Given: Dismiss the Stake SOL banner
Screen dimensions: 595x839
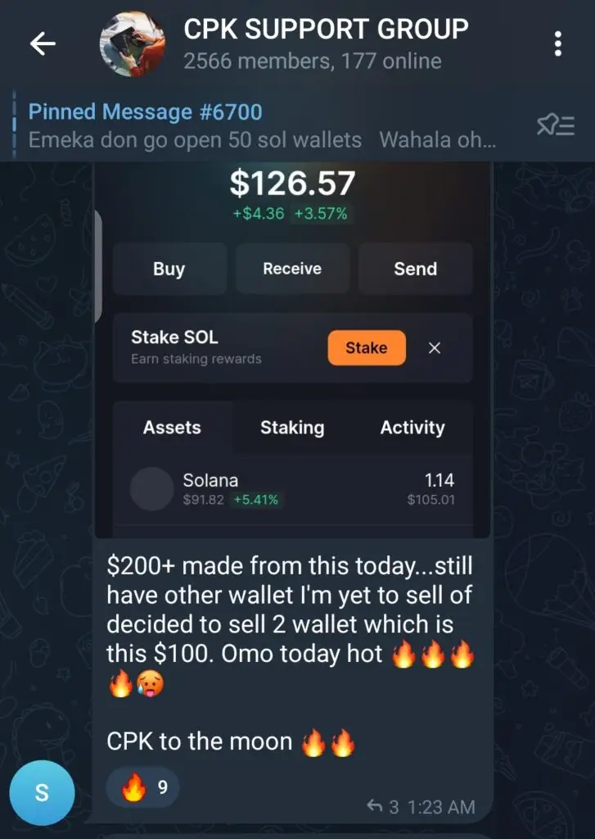Looking at the screenshot, I should pyautogui.click(x=435, y=347).
